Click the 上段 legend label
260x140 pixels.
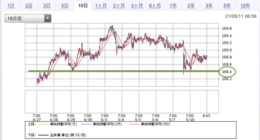pos(32,124)
